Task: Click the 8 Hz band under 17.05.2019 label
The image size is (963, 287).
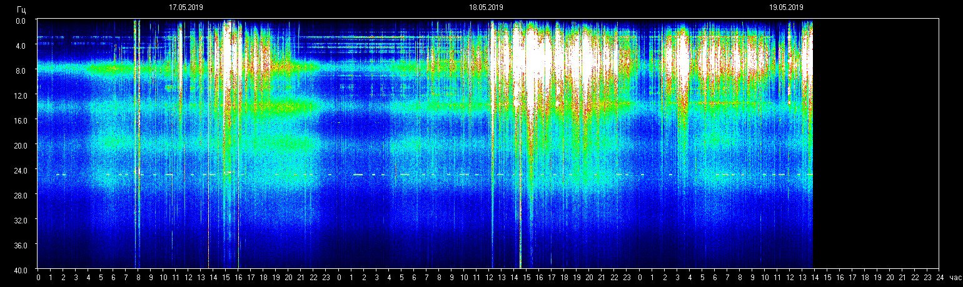Action: pos(186,68)
